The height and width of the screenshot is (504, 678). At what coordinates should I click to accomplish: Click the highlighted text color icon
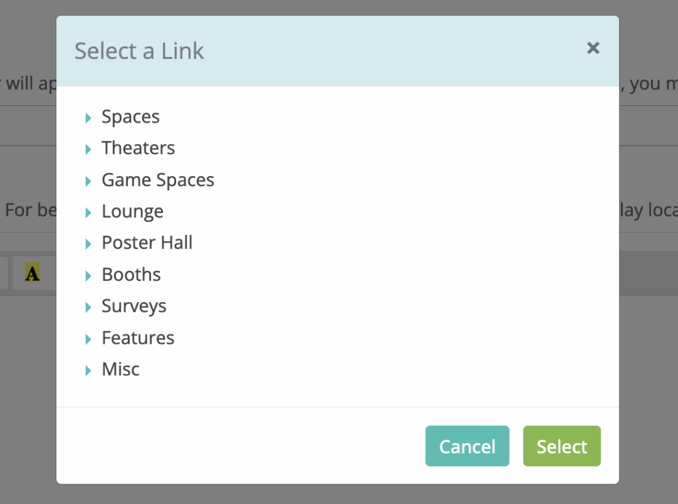point(32,272)
